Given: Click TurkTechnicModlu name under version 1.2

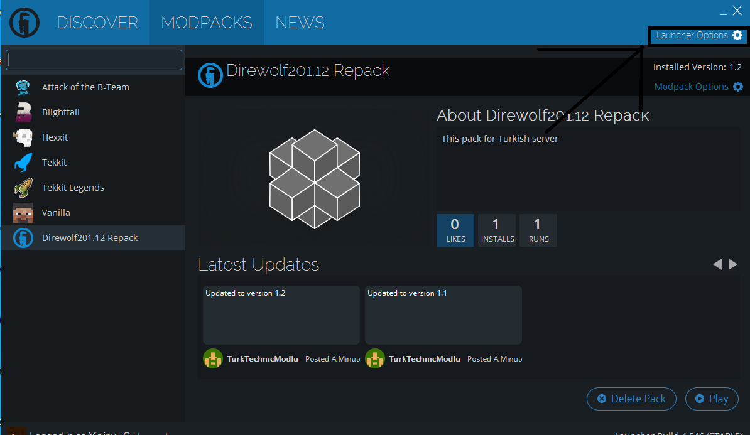Looking at the screenshot, I should [x=262, y=359].
